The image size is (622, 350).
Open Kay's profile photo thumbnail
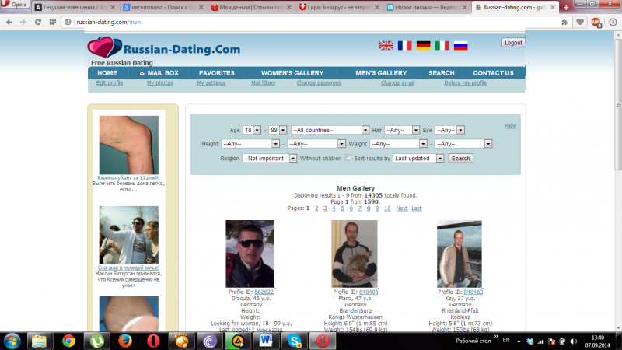click(x=460, y=254)
